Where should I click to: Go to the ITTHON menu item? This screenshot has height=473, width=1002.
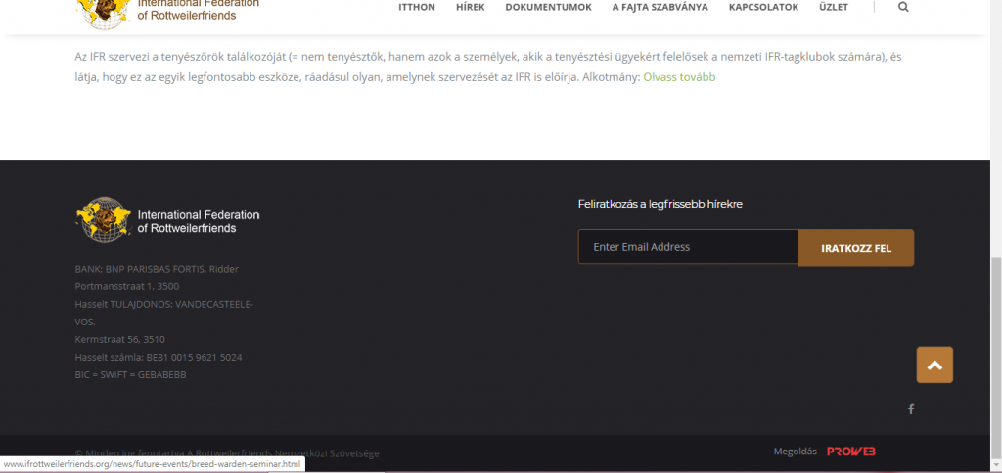(x=417, y=7)
